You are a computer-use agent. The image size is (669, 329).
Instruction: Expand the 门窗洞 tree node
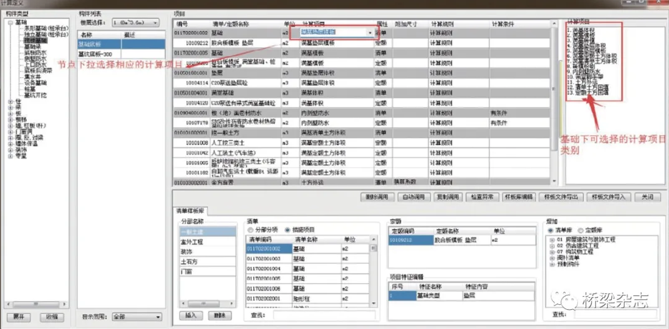[11, 131]
